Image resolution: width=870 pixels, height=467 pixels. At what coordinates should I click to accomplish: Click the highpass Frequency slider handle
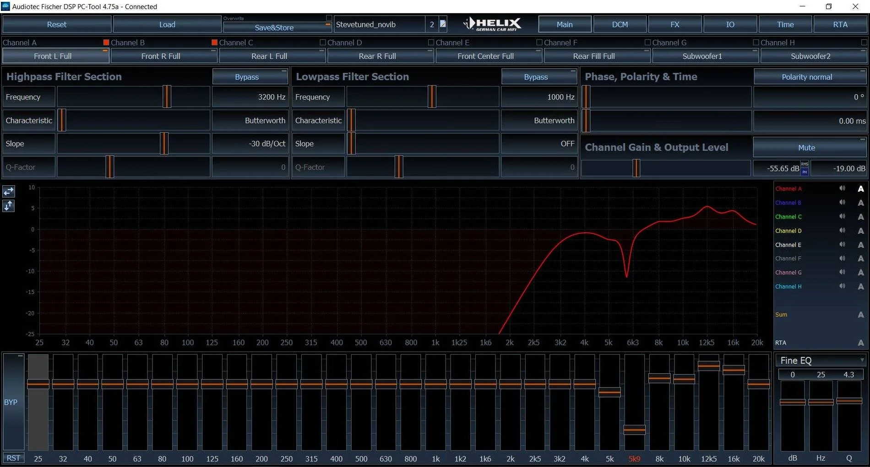point(167,97)
